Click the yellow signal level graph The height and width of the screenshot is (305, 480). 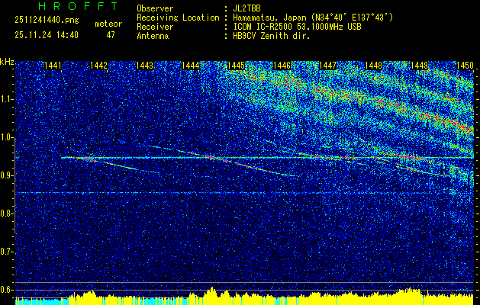(240, 296)
